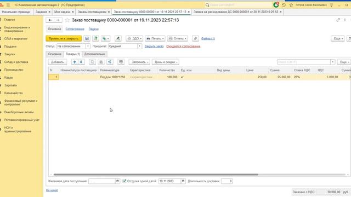Image resolution: width=351 pixels, height=197 pixels.
Task: Open the Склад и доставка sidebar section
Action: tap(16, 62)
